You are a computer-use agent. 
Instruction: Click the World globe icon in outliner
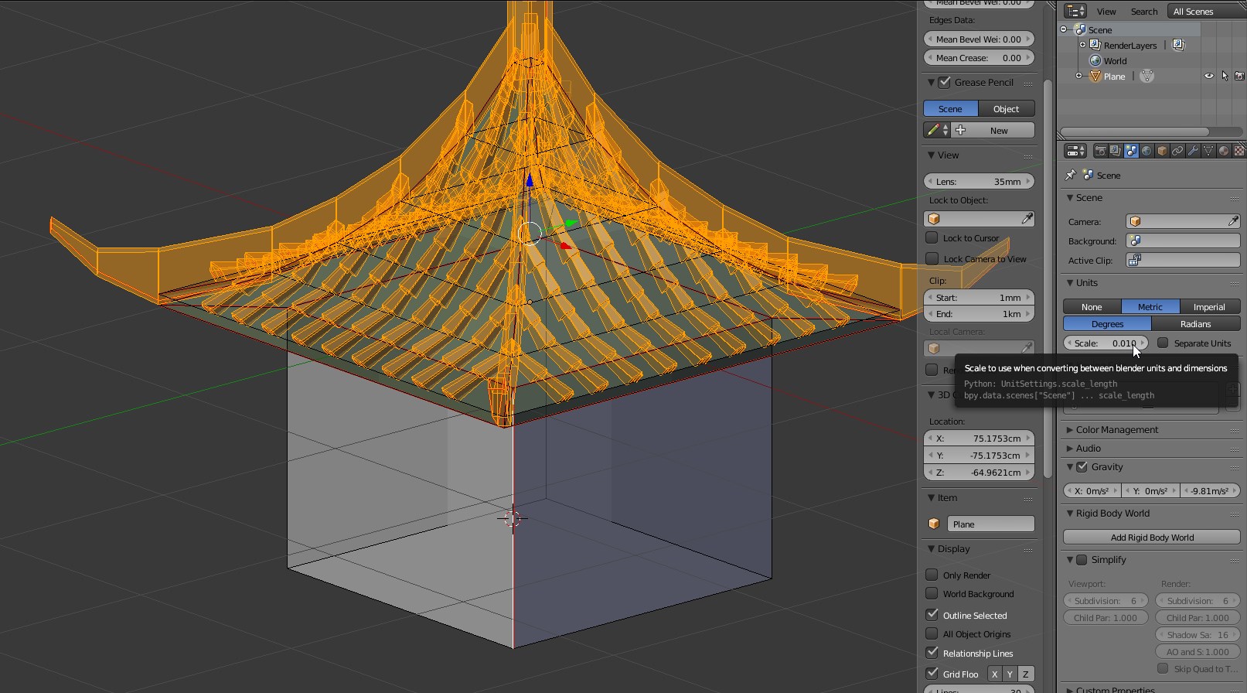point(1095,60)
